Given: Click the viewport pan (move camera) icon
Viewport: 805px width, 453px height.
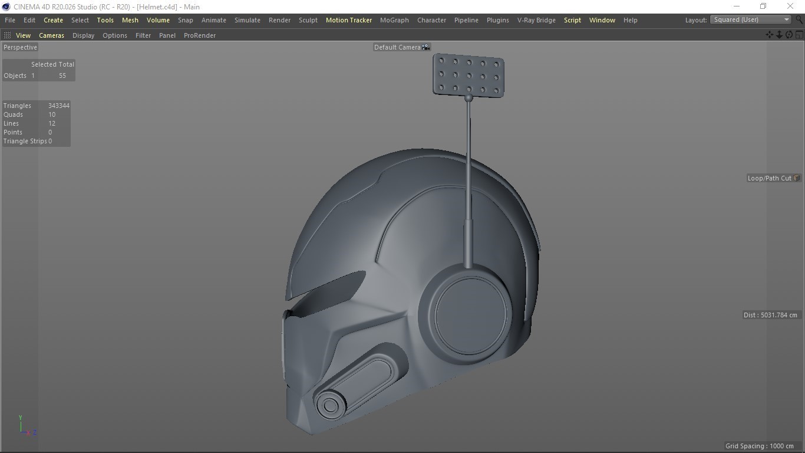Looking at the screenshot, I should click(x=769, y=35).
